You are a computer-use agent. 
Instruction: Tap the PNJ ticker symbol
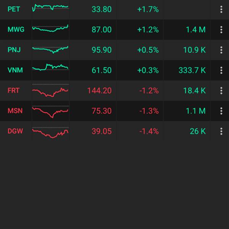tap(14, 50)
